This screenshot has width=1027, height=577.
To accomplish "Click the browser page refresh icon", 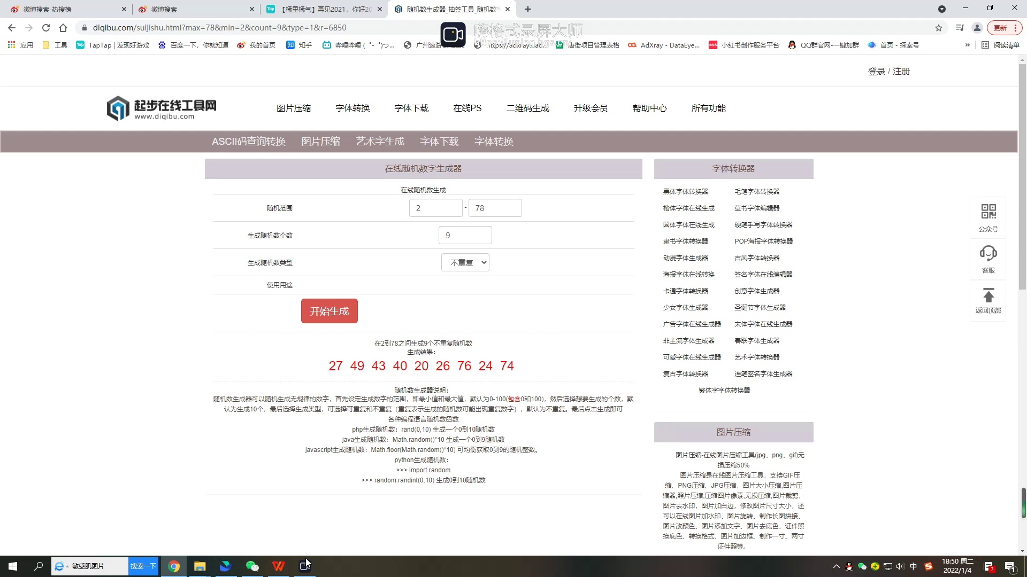I will (x=46, y=28).
